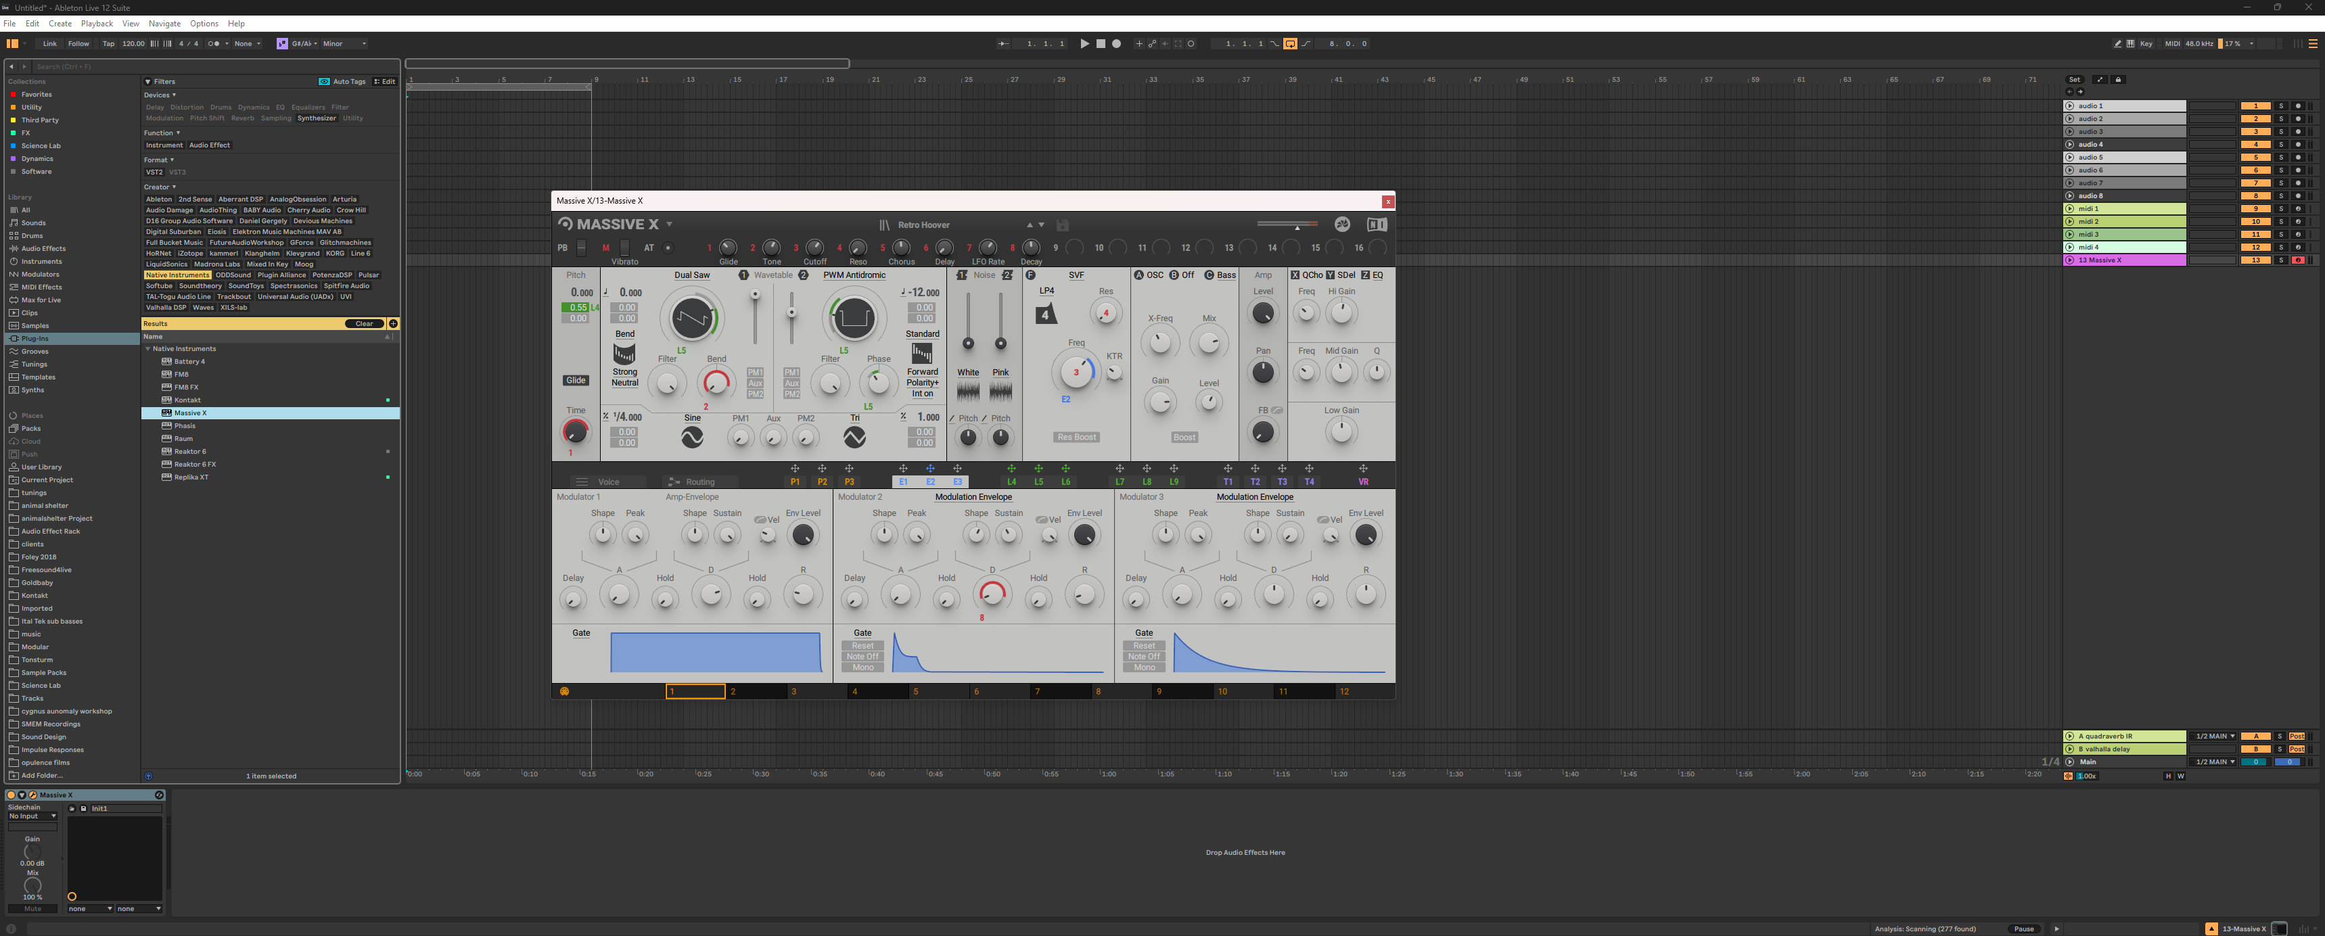
Task: Open the Options menu
Action: point(203,24)
